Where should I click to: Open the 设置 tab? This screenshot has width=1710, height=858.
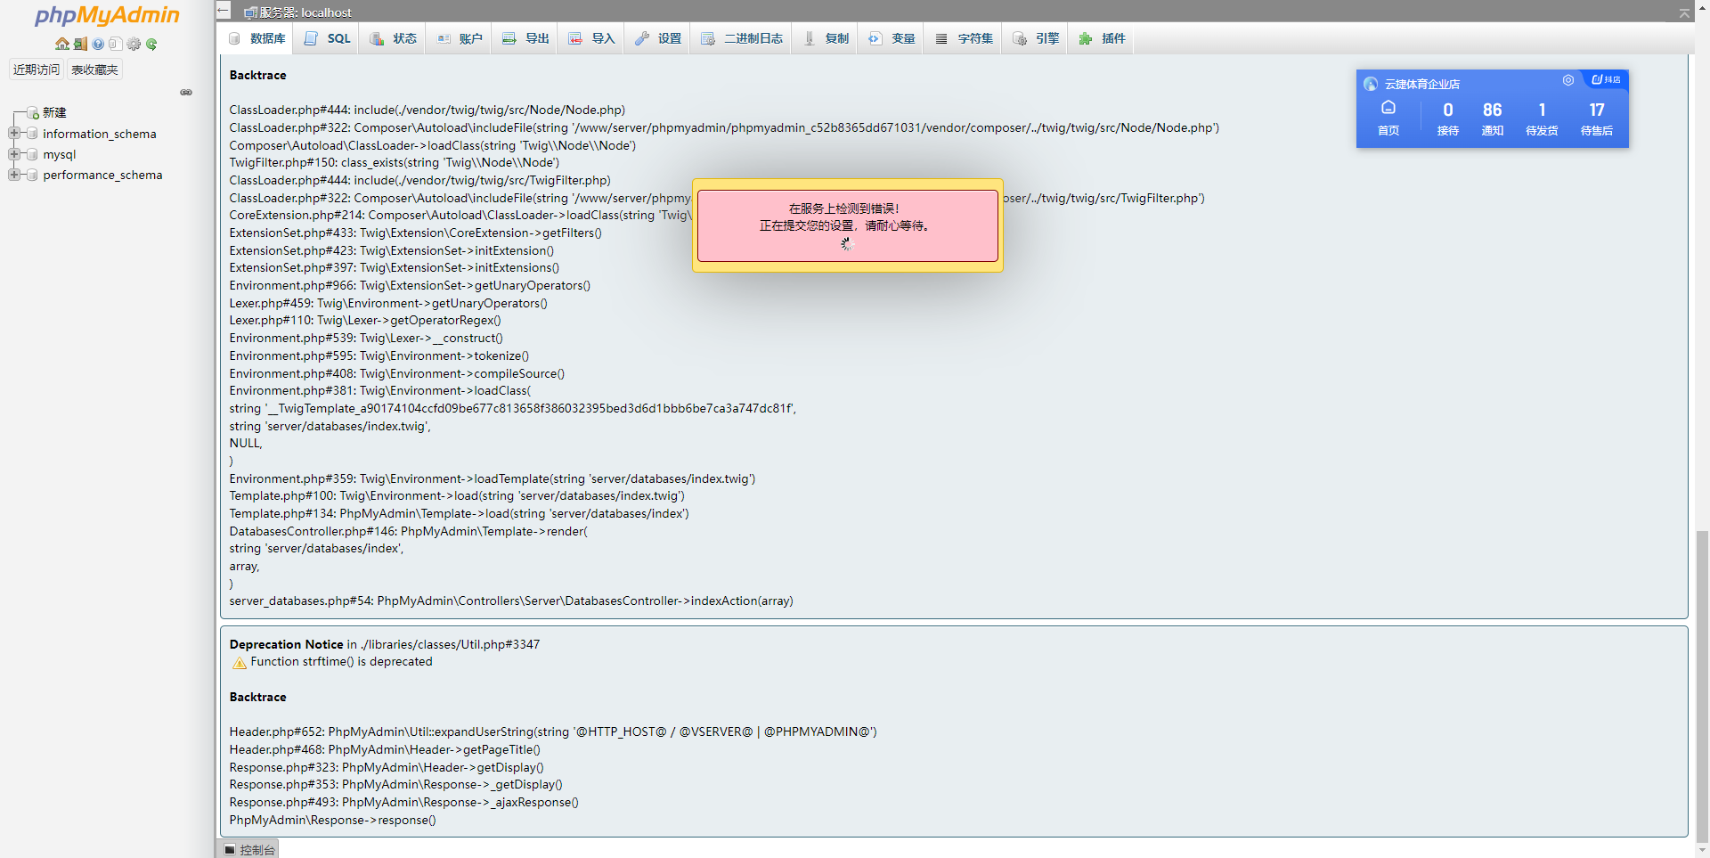point(657,38)
